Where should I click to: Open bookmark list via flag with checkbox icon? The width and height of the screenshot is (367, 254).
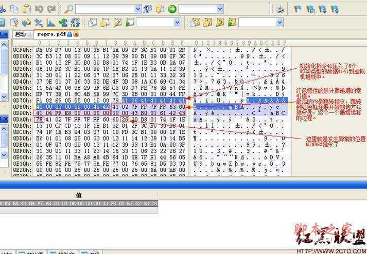point(311,9)
